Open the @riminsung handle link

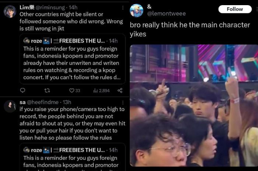(x=50, y=7)
